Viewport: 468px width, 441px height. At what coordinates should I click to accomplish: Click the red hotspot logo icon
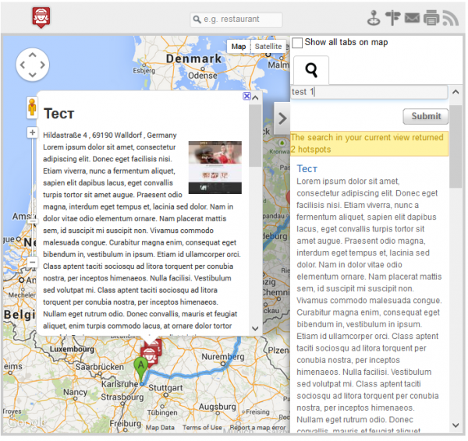click(x=41, y=18)
